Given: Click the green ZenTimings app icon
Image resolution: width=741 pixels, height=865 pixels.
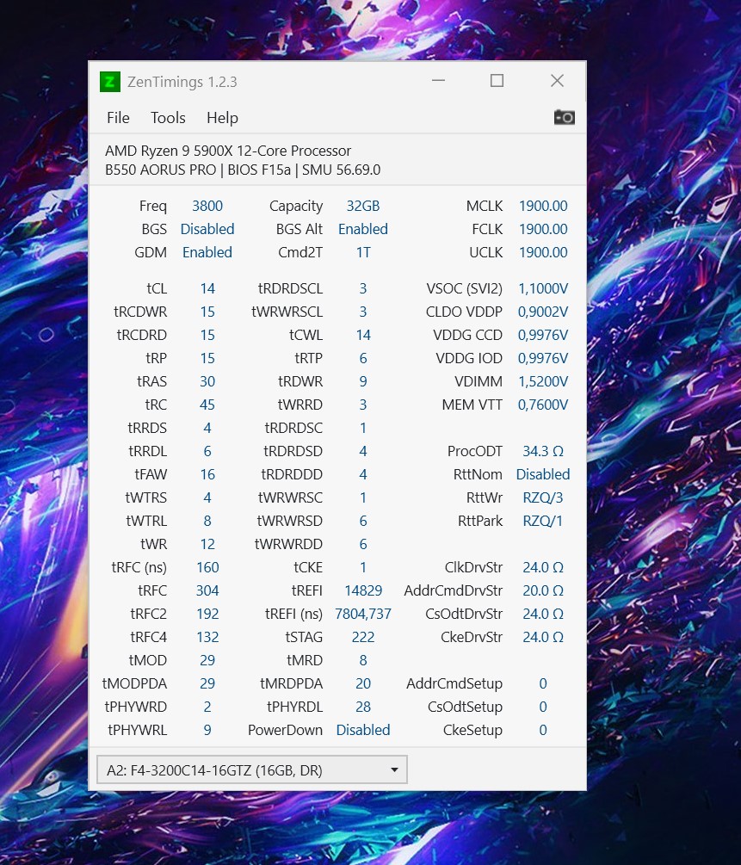Looking at the screenshot, I should click(110, 82).
